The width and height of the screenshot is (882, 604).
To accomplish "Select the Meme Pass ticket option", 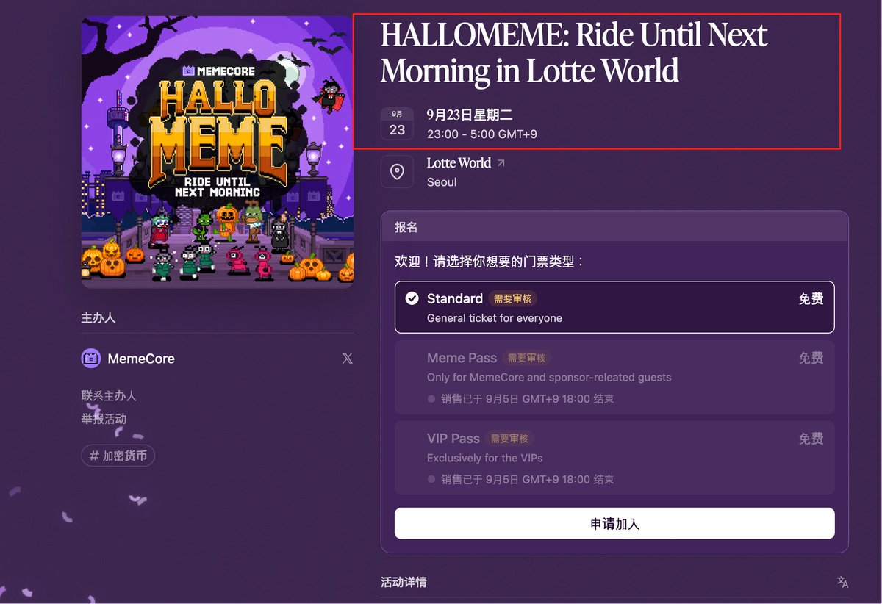I will (x=614, y=377).
